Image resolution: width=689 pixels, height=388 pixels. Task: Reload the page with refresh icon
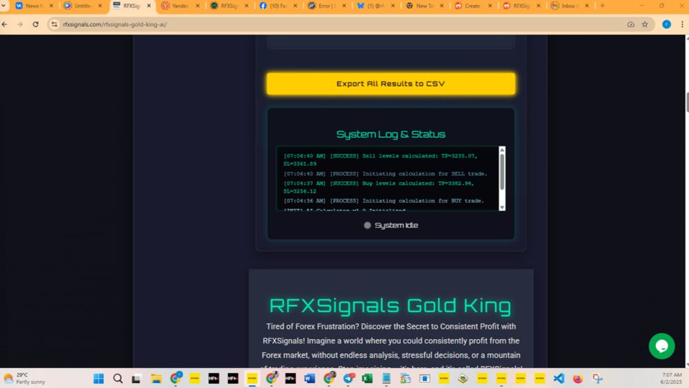tap(36, 25)
